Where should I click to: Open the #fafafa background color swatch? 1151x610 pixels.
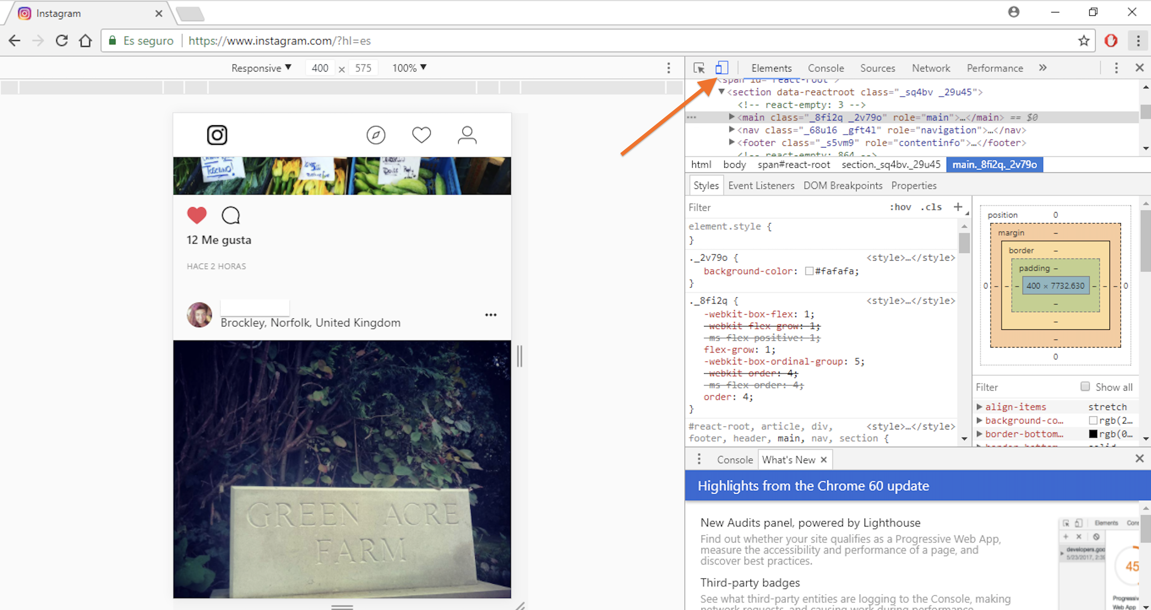tap(809, 271)
